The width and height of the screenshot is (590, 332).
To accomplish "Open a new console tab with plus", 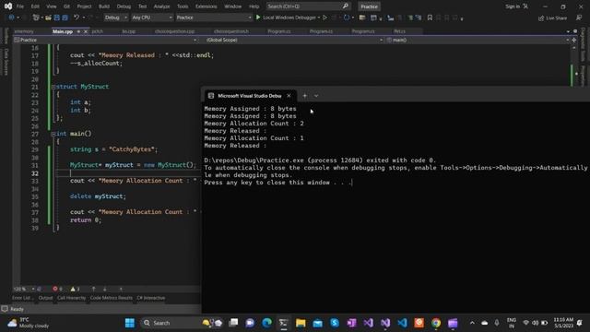I will pos(305,96).
